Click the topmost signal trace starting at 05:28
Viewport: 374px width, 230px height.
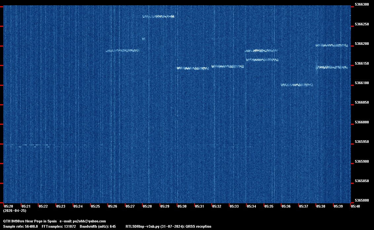158,16
